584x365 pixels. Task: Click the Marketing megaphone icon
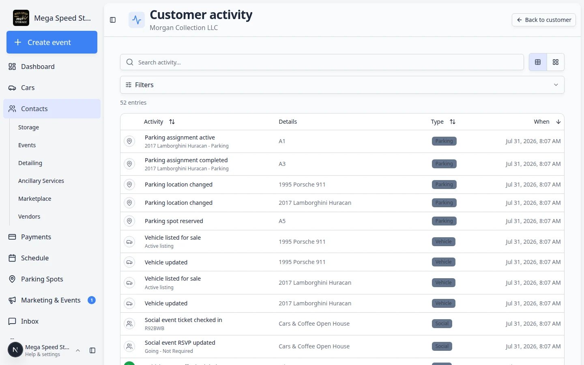(12, 300)
